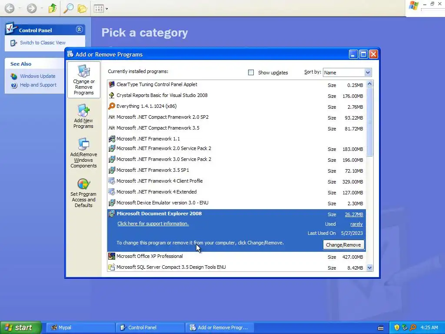Click .NET Framework 3.0 Service Pack 2 icon

click(112, 159)
